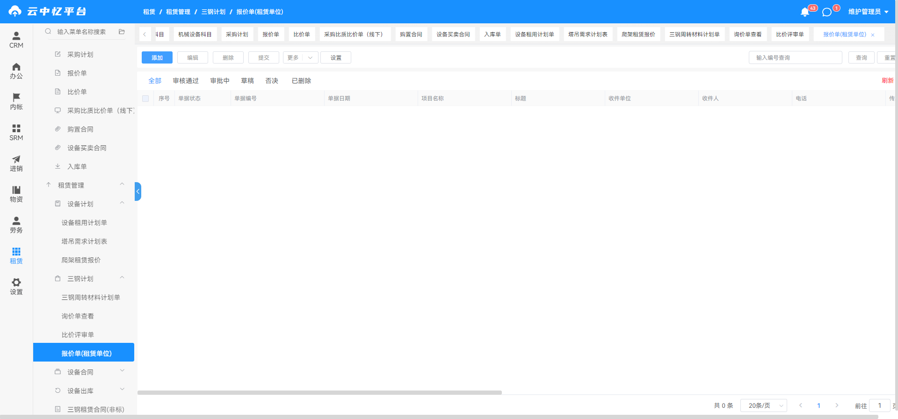The width and height of the screenshot is (898, 419).
Task: Focus the 输入编号查询 search field
Action: (x=795, y=57)
